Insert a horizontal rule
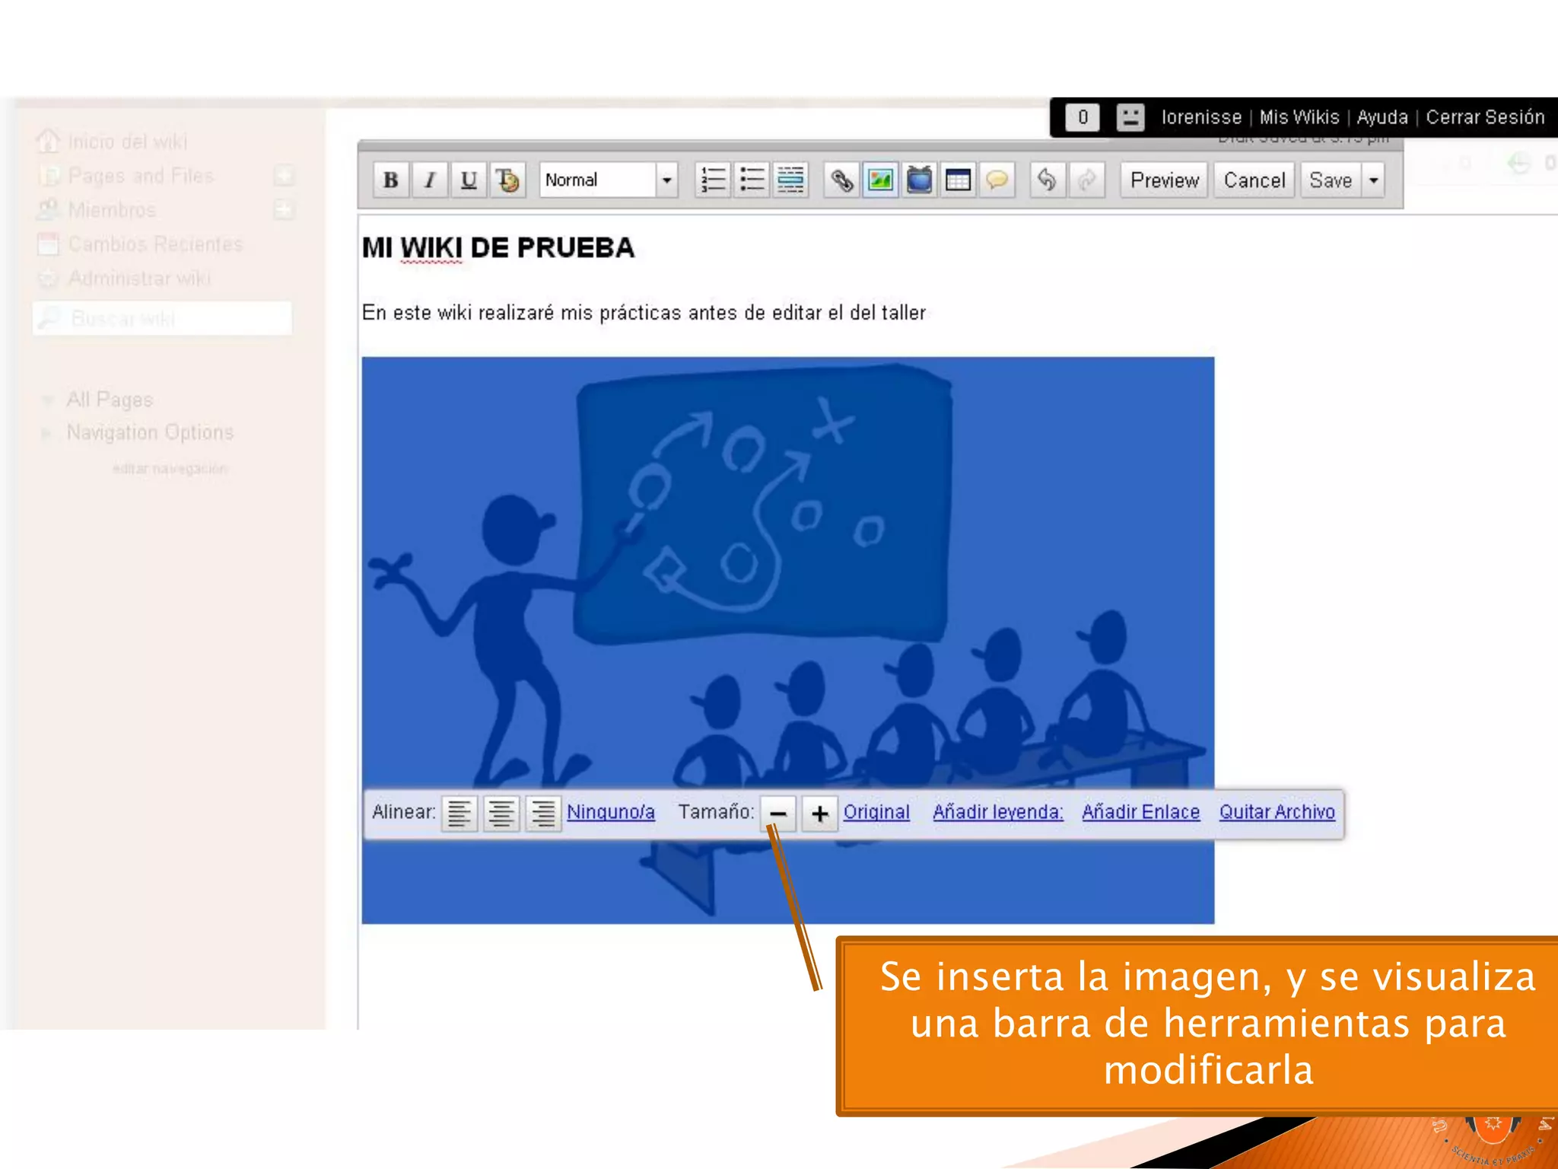Viewport: 1558px width, 1169px height. (x=790, y=180)
